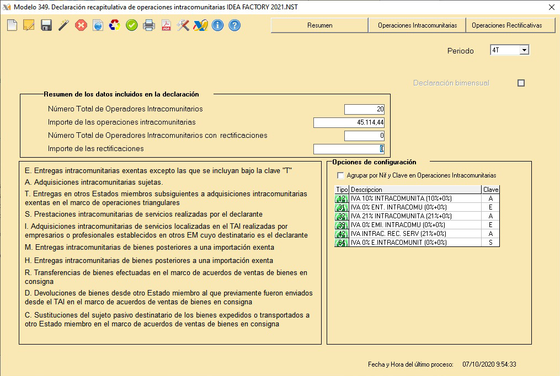Click the Importe de las rectificaciones field
The width and height of the screenshot is (560, 376).
(x=349, y=149)
